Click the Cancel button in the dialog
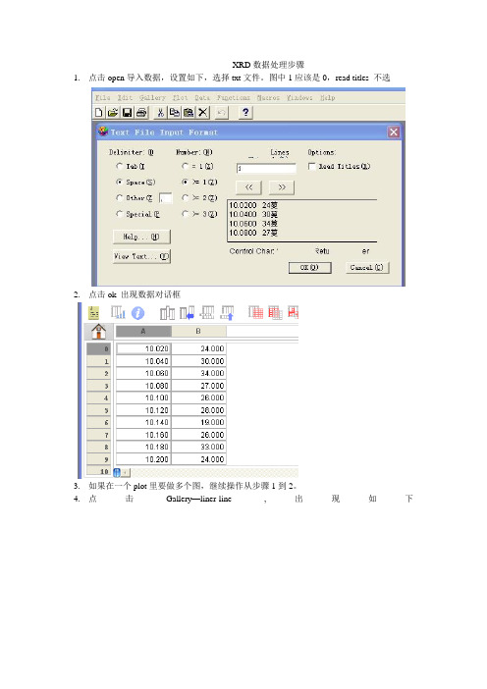The width and height of the screenshot is (487, 689). tap(366, 267)
